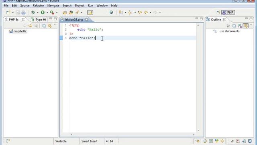257x145 pixels.
Task: Click the PHP Explorer Forward arrow
Action: pos(31,26)
